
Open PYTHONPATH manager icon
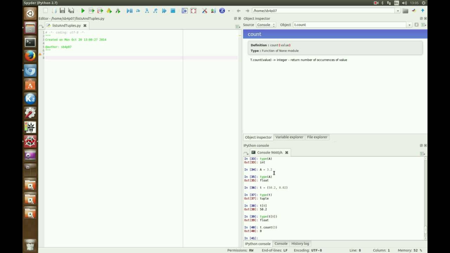213,11
